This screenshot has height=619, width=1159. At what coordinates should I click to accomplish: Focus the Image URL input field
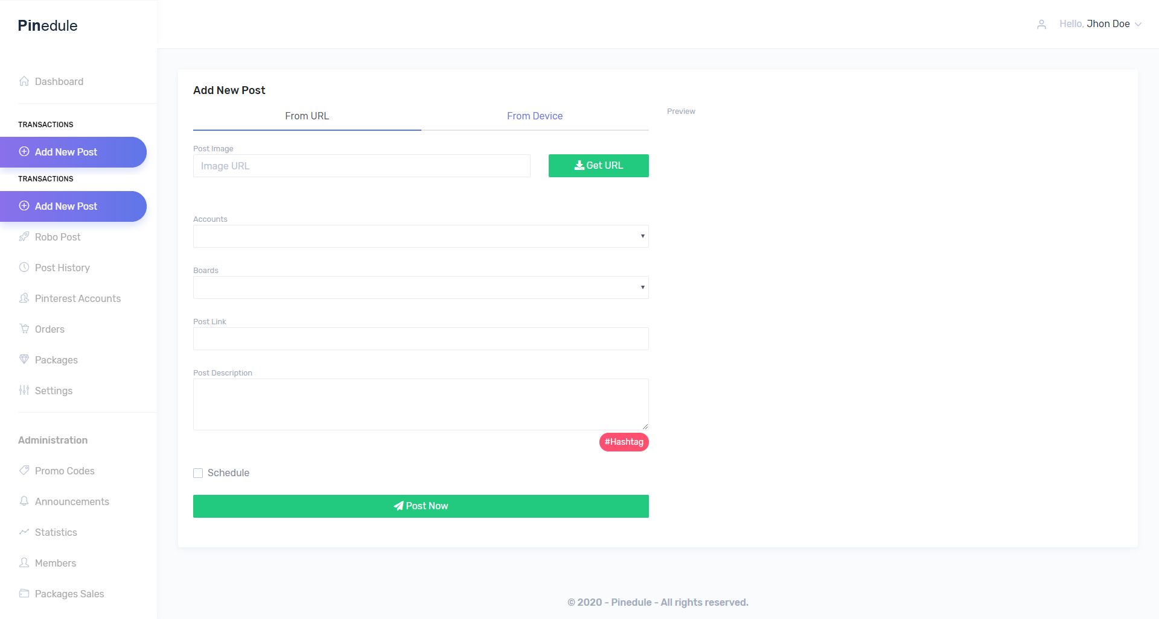click(362, 166)
